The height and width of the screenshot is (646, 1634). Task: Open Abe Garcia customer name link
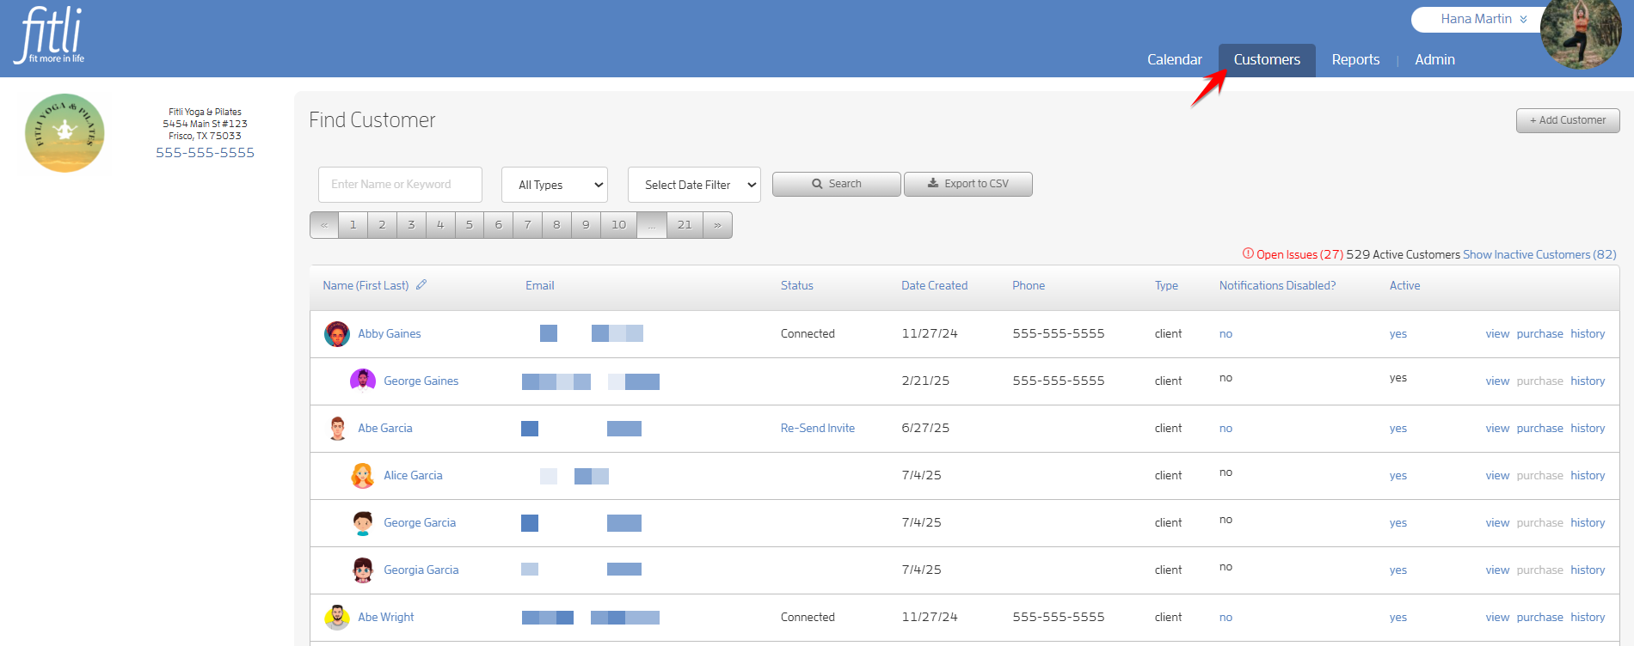[385, 428]
